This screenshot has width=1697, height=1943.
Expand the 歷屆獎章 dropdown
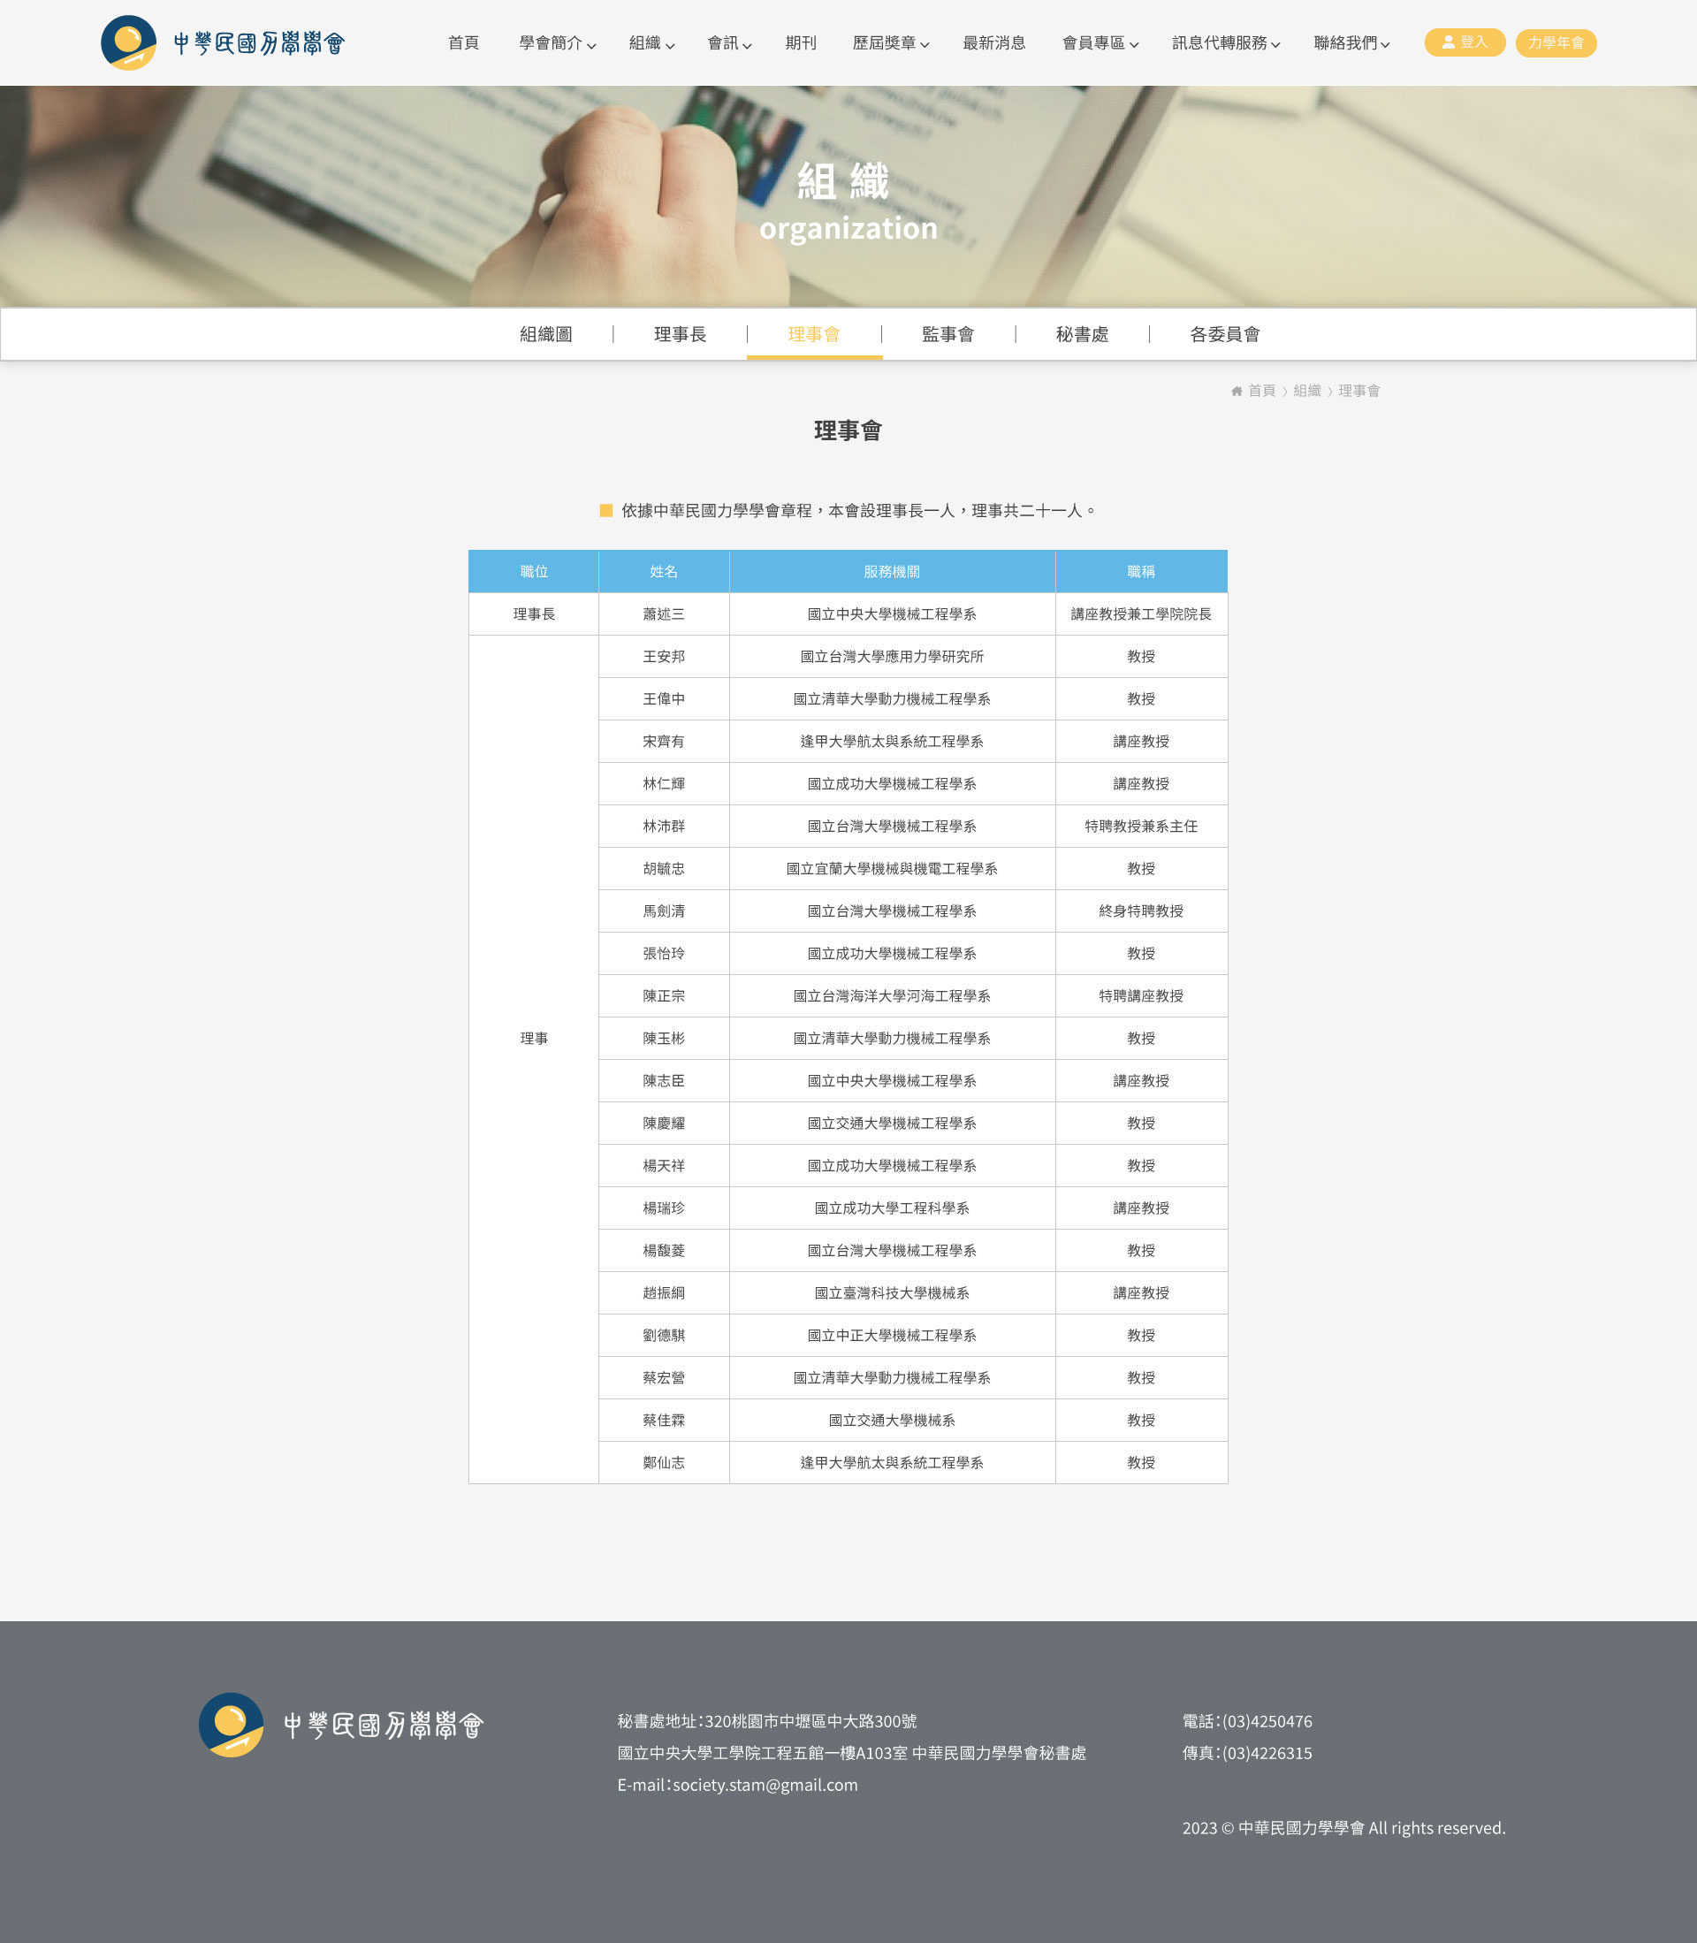(x=890, y=43)
